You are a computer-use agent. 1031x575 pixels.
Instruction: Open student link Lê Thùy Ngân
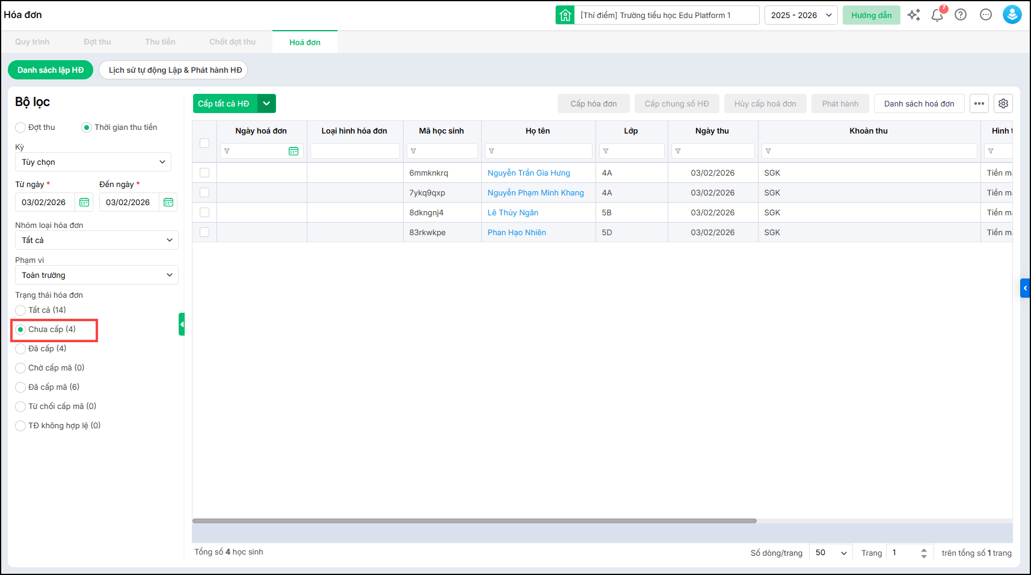[x=512, y=212]
